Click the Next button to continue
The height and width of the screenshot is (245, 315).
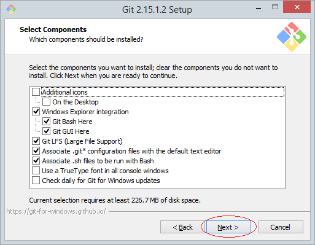point(228,227)
